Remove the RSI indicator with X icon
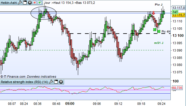The image size is (186, 106). [x=61, y=82]
